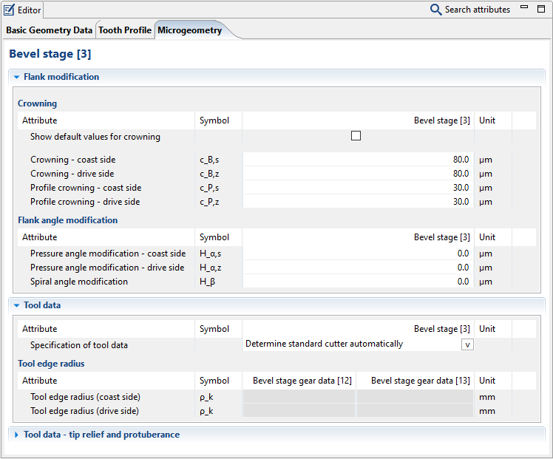The height and width of the screenshot is (459, 553).
Task: Select the Microgeometry tab
Action: pyautogui.click(x=189, y=30)
